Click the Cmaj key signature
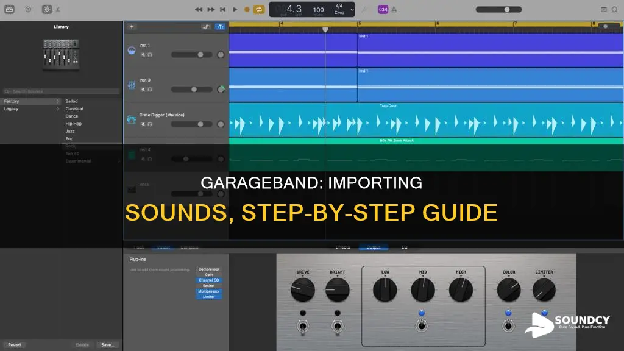 coord(339,12)
